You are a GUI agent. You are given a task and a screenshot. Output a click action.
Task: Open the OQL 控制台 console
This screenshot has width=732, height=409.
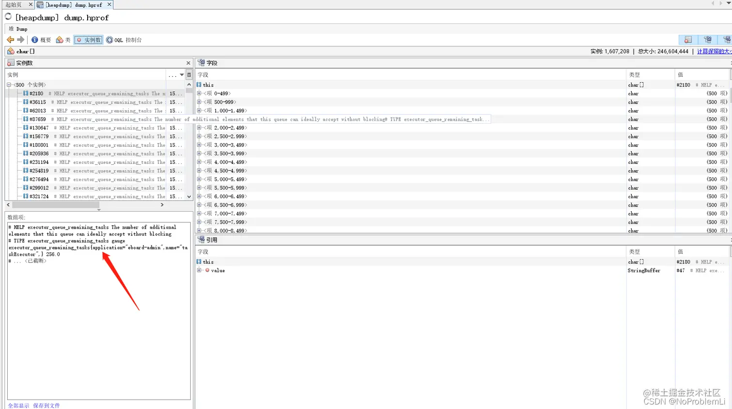[x=124, y=40]
